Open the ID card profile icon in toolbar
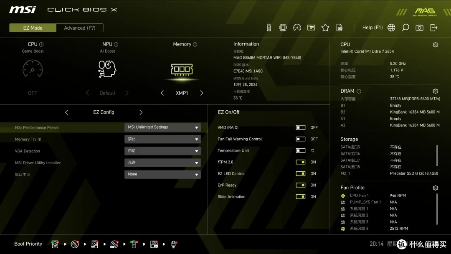 click(311, 28)
